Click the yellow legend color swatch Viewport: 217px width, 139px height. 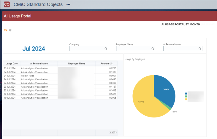pyautogui.click(x=186, y=99)
